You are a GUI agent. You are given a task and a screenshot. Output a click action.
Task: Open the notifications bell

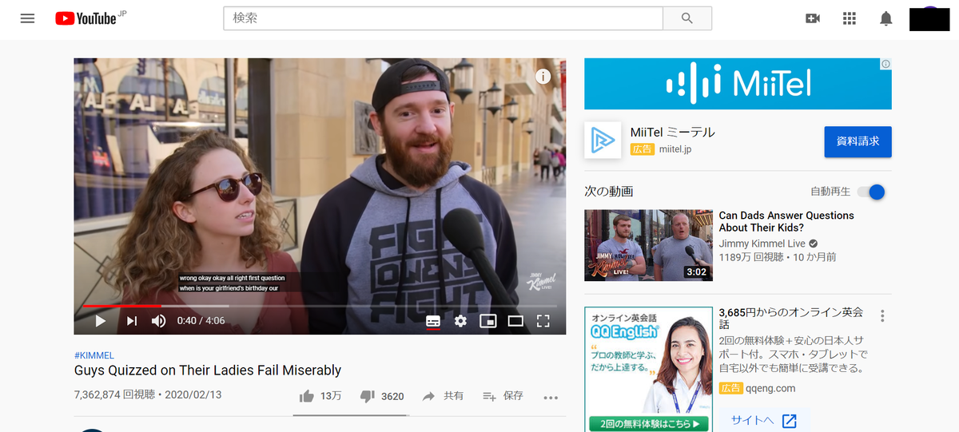tap(885, 18)
